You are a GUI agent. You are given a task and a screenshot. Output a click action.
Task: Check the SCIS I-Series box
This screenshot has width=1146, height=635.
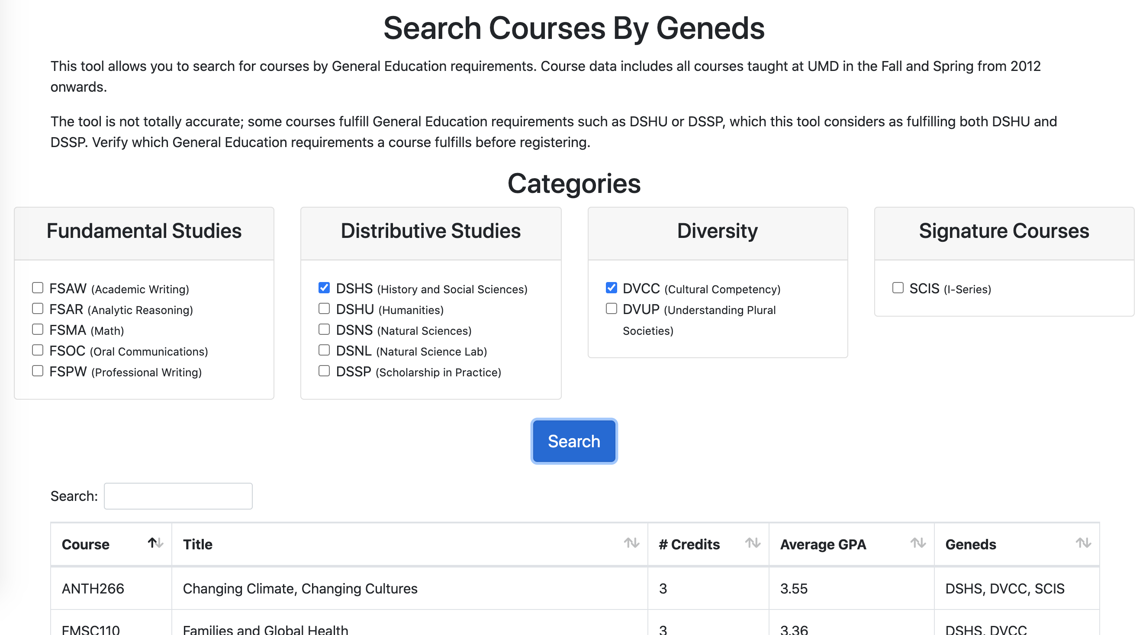(x=897, y=288)
